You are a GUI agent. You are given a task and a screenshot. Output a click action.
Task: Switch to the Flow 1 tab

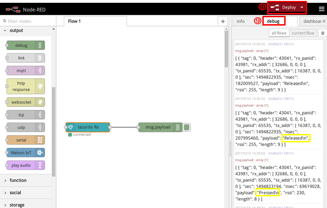point(95,21)
